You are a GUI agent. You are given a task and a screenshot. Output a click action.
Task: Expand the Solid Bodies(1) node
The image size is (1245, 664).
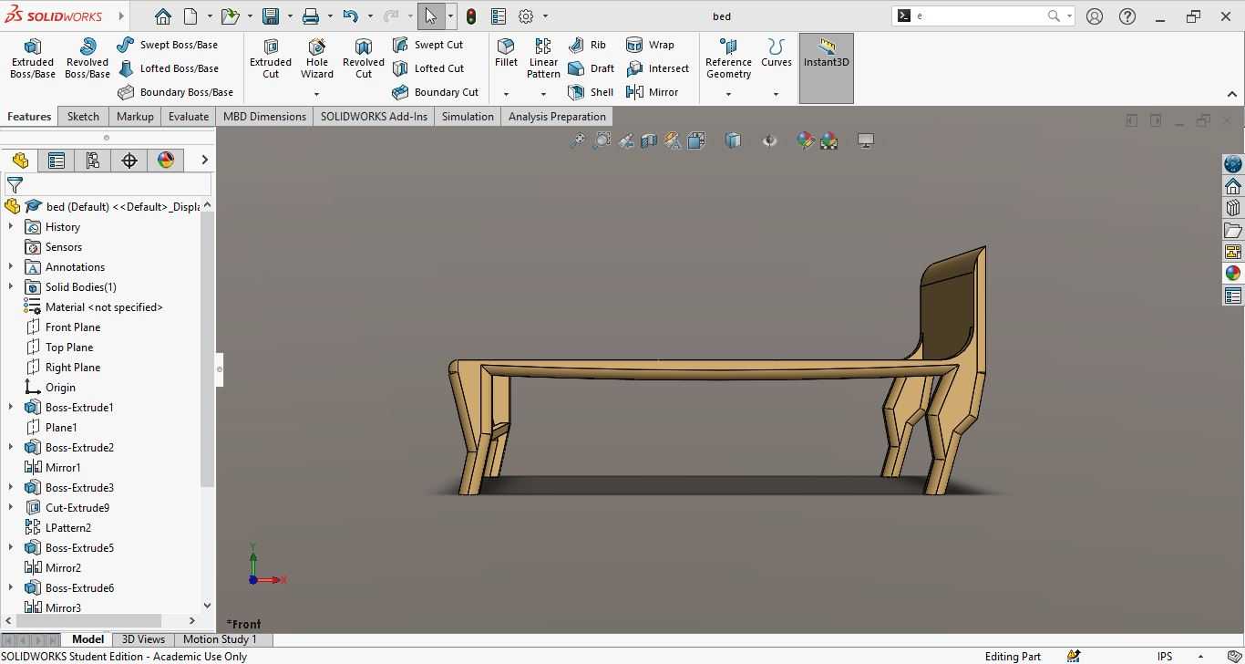(11, 286)
